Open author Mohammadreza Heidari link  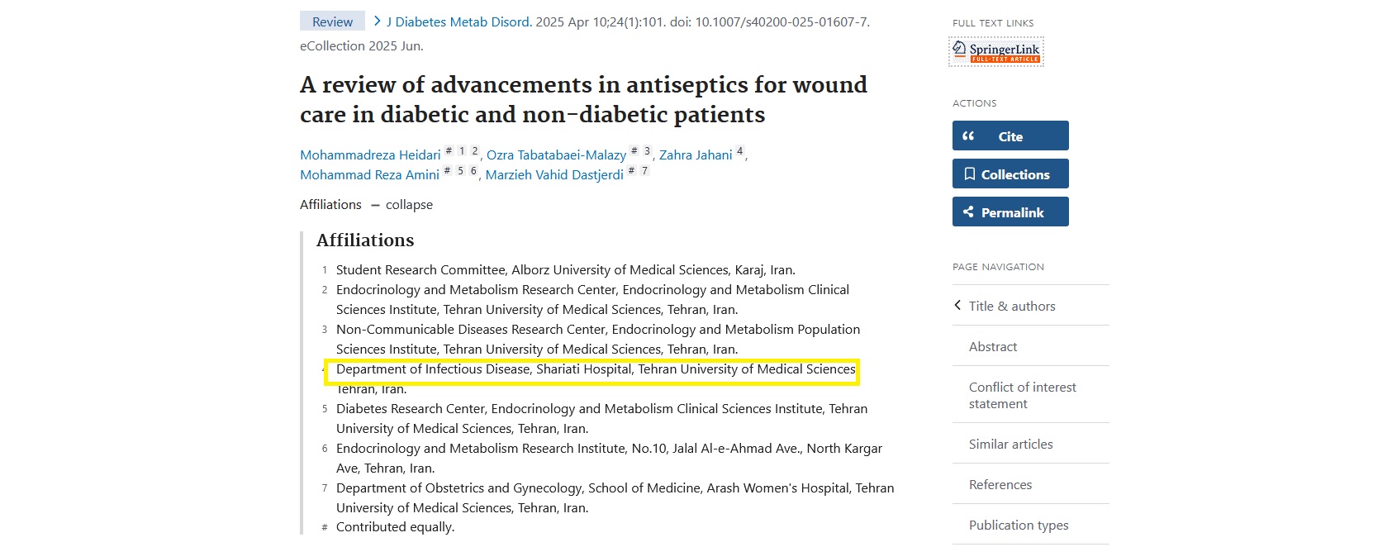(370, 155)
